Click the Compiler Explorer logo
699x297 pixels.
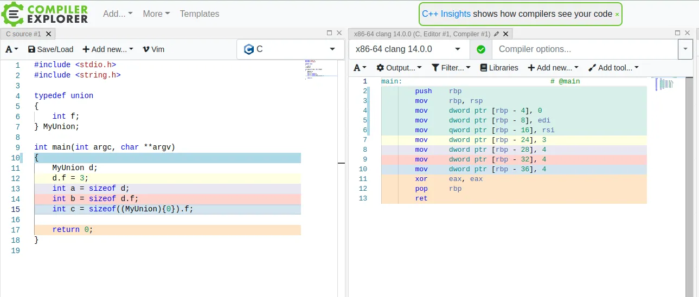pos(44,14)
